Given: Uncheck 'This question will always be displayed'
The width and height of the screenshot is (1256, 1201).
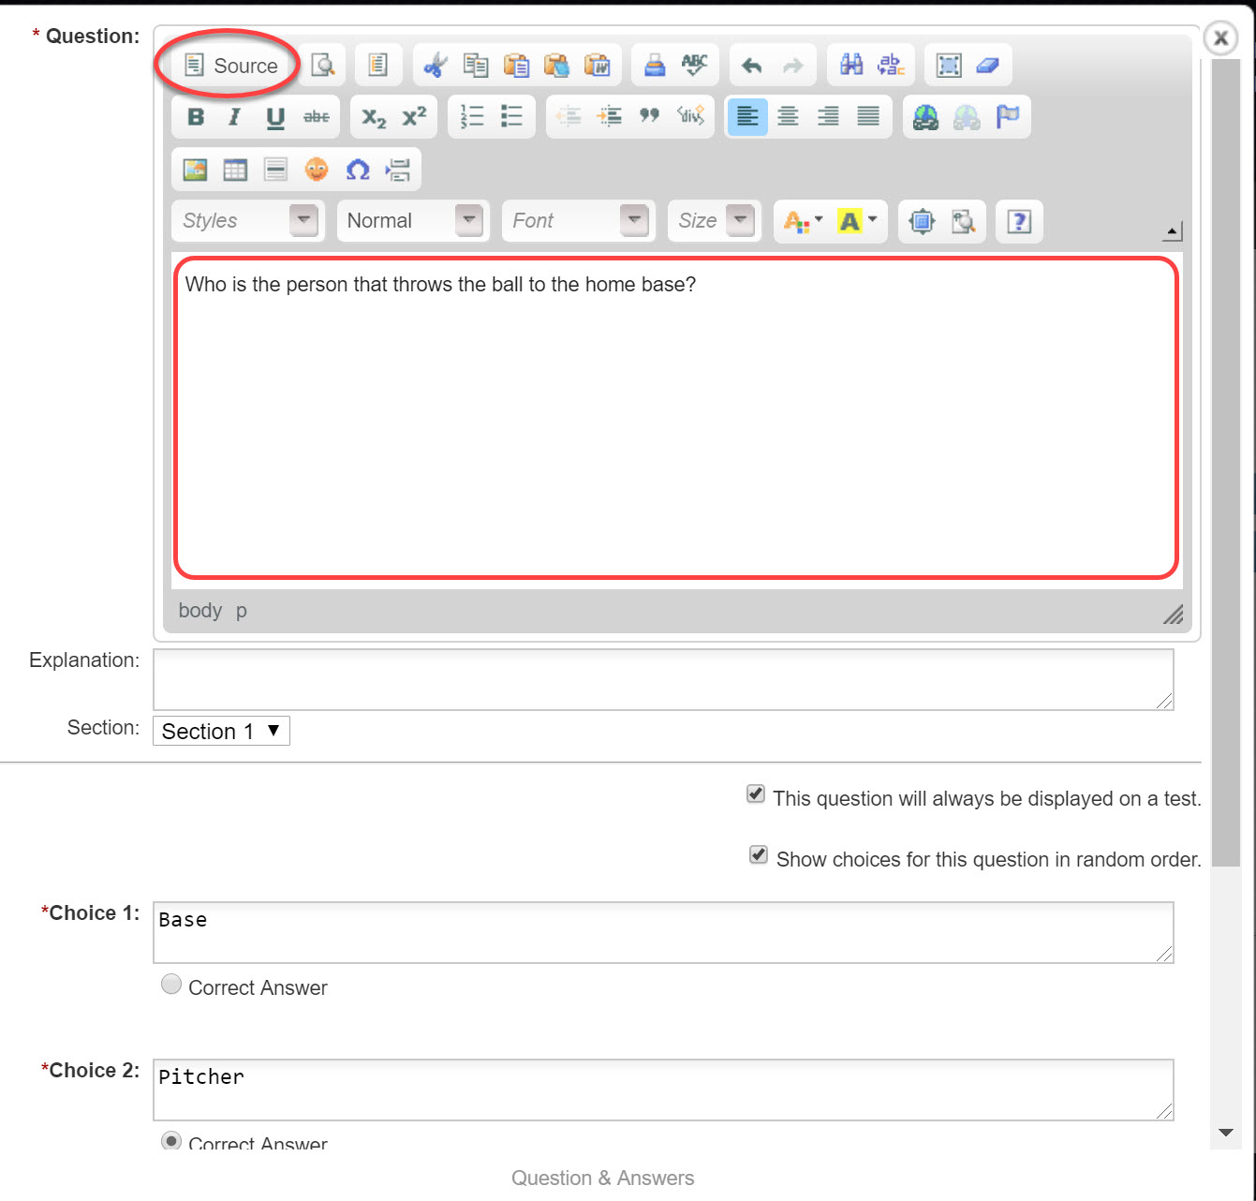Looking at the screenshot, I should [756, 793].
